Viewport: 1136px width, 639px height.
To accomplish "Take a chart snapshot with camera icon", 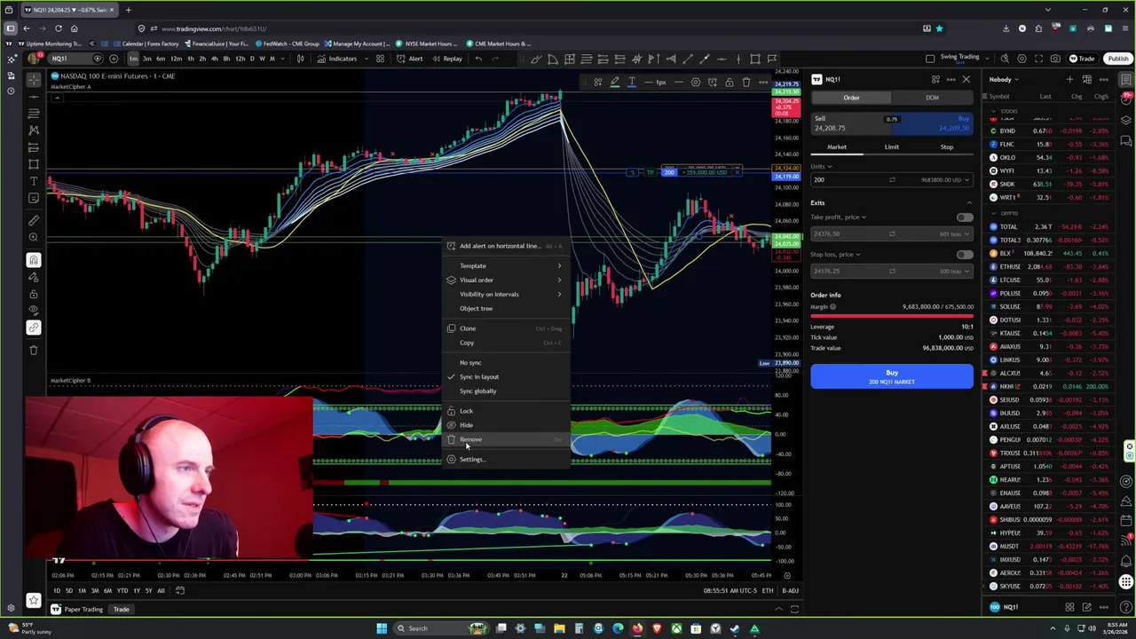I will pyautogui.click(x=1055, y=59).
